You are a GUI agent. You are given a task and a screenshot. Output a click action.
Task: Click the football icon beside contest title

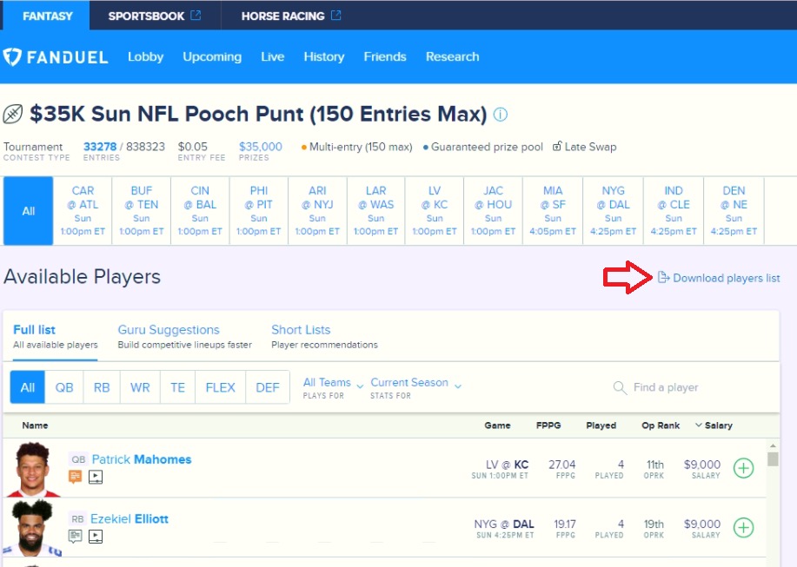point(13,114)
